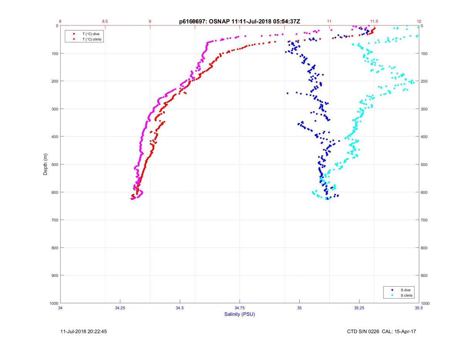Screen dimensions: 463x341
Task: Click the dark blue marker in salinity legend
Action: (x=392, y=290)
